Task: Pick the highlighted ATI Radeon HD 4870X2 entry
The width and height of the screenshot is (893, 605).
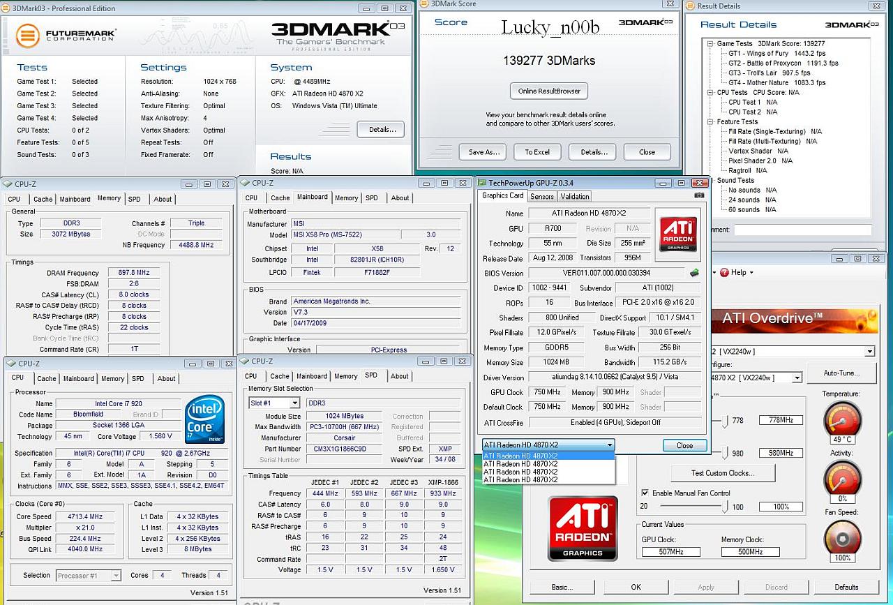Action: click(x=548, y=456)
